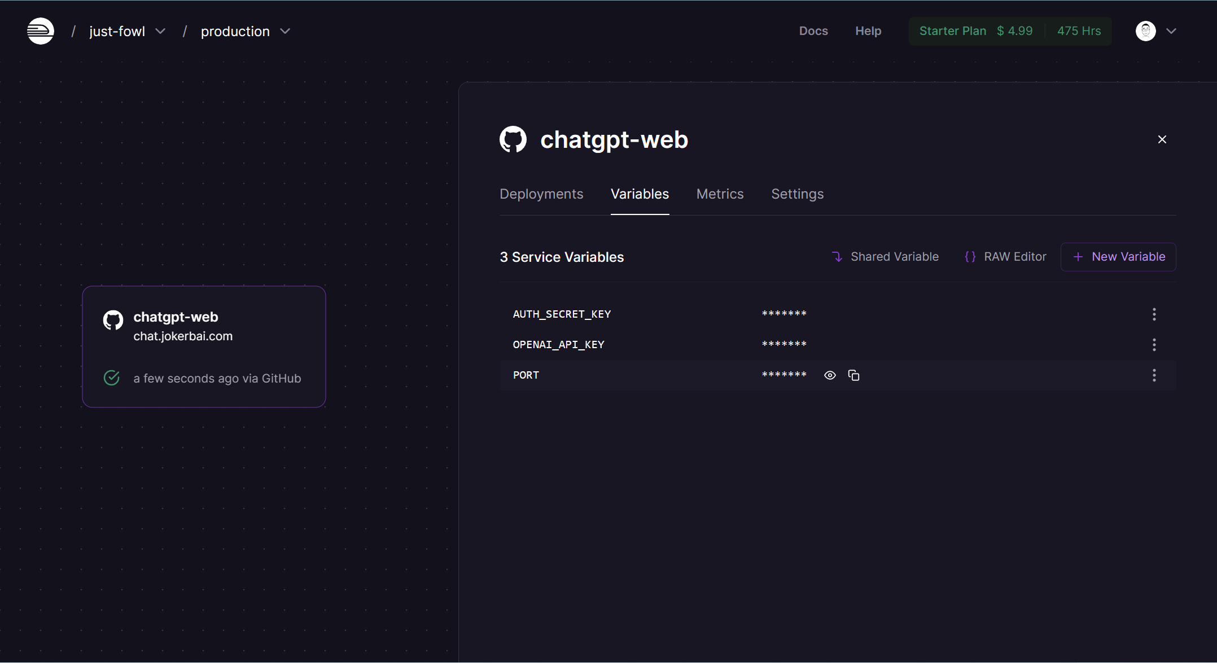This screenshot has height=663, width=1217.
Task: Reveal the PORT value with eye icon
Action: click(830, 375)
